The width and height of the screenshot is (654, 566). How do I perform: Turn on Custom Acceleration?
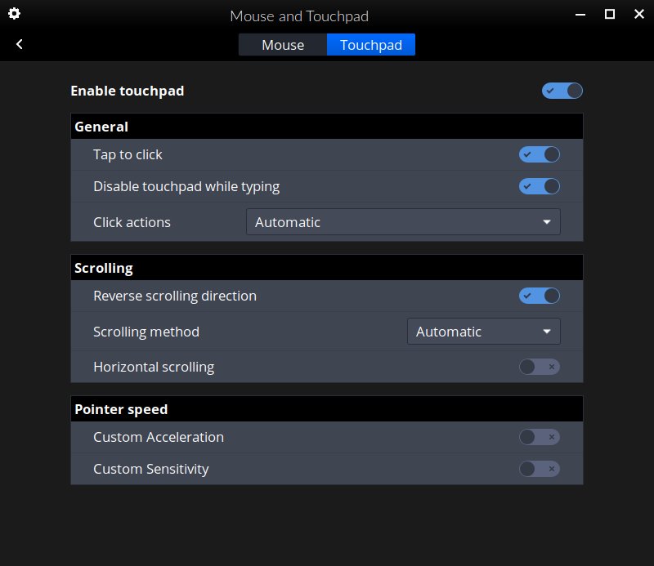(x=540, y=437)
